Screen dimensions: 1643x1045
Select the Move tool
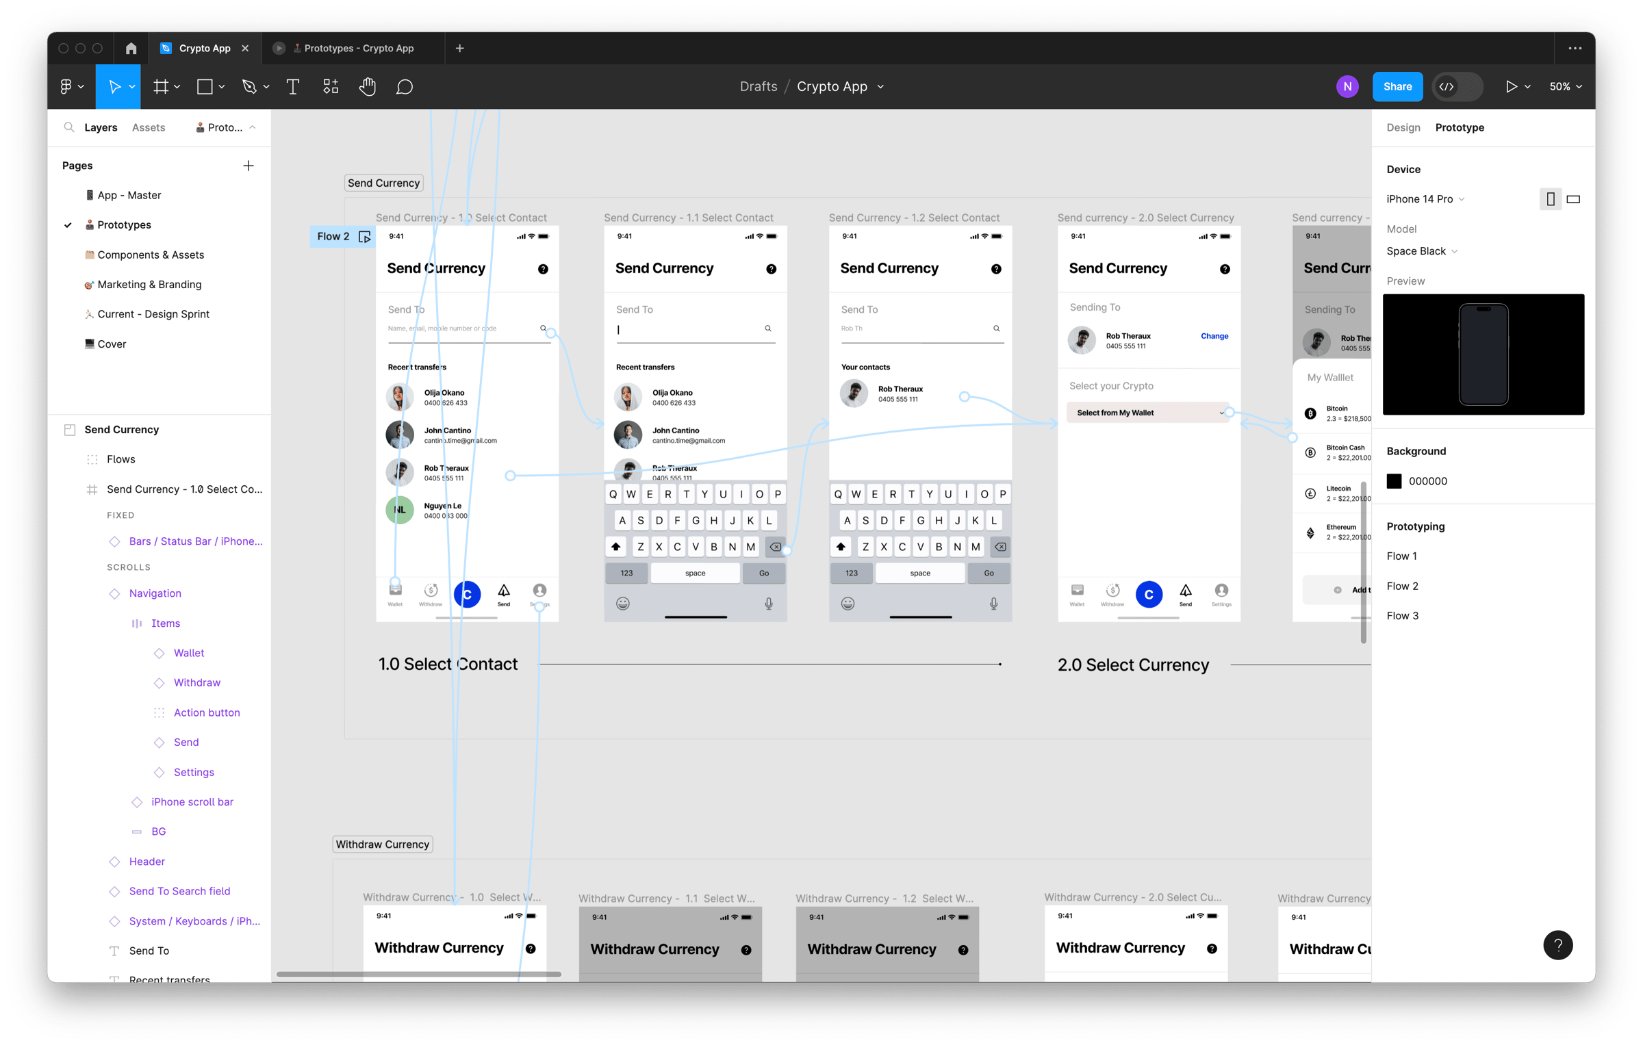click(x=114, y=86)
